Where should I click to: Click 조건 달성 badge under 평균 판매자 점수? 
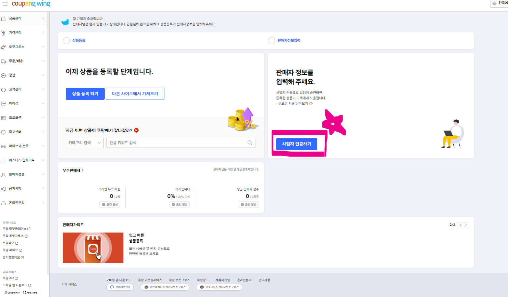pos(248,205)
